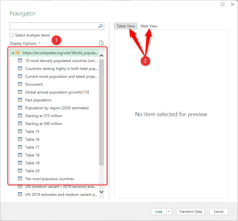
Task: Click the Load button
Action: coord(159,212)
